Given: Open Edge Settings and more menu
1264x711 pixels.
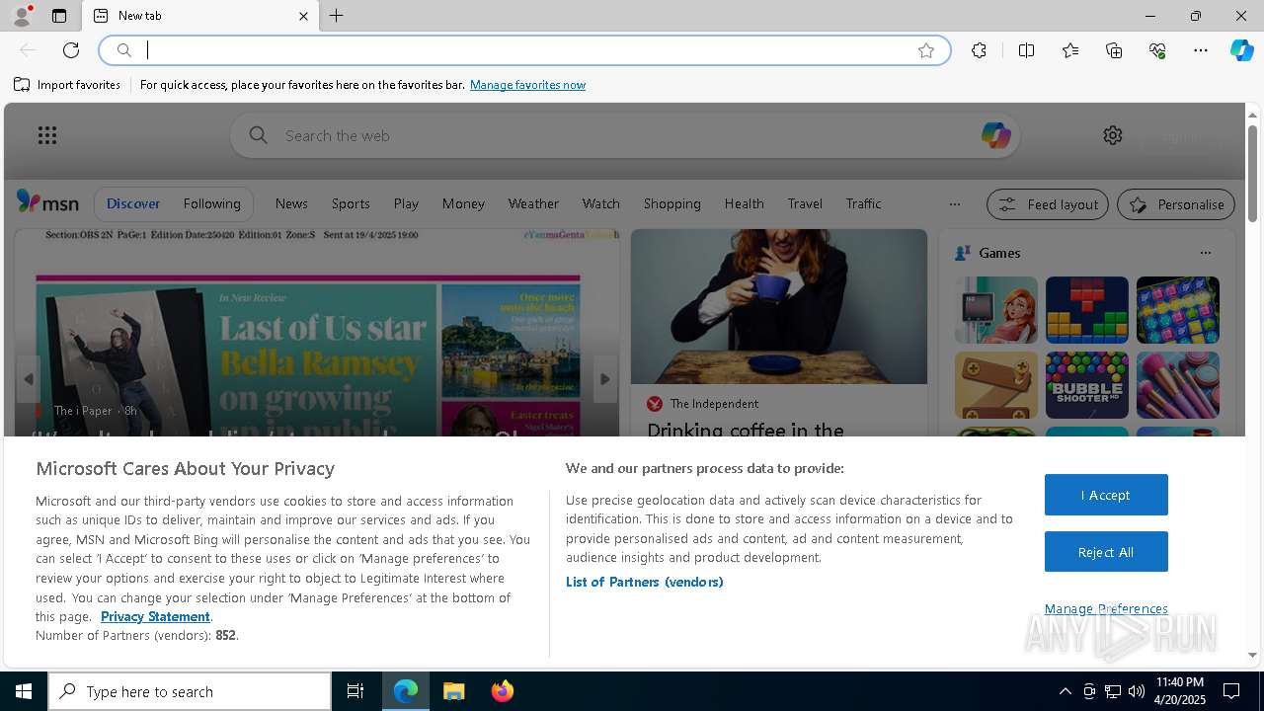Looking at the screenshot, I should (x=1201, y=50).
